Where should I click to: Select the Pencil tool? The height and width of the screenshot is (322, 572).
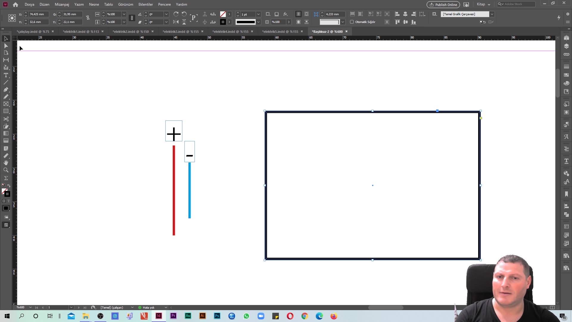point(6,97)
